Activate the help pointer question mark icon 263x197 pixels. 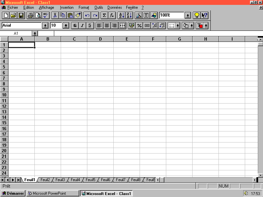[x=205, y=16]
